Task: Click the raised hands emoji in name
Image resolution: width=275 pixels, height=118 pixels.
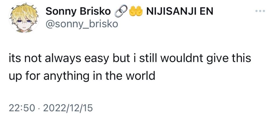Action: [x=135, y=11]
